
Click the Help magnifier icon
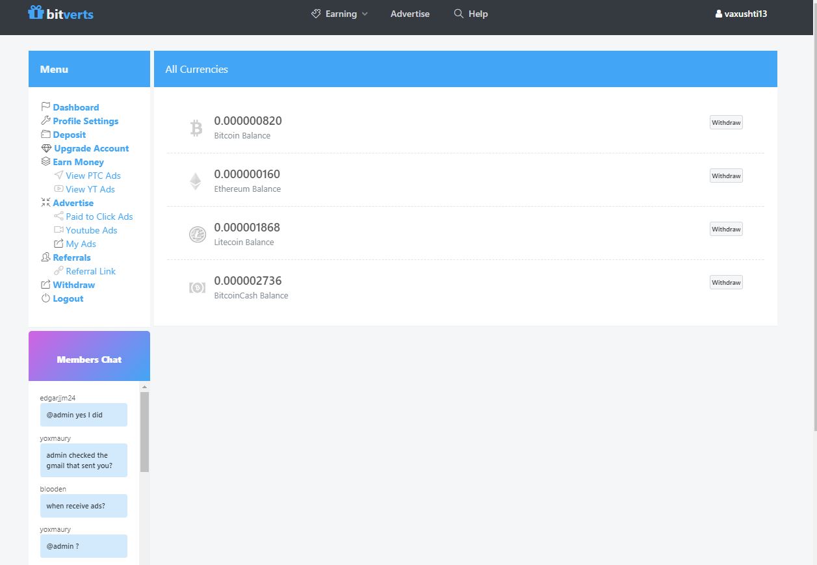pyautogui.click(x=459, y=14)
